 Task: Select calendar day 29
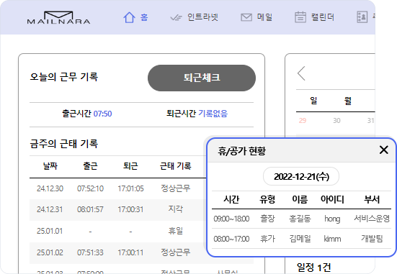coord(303,121)
